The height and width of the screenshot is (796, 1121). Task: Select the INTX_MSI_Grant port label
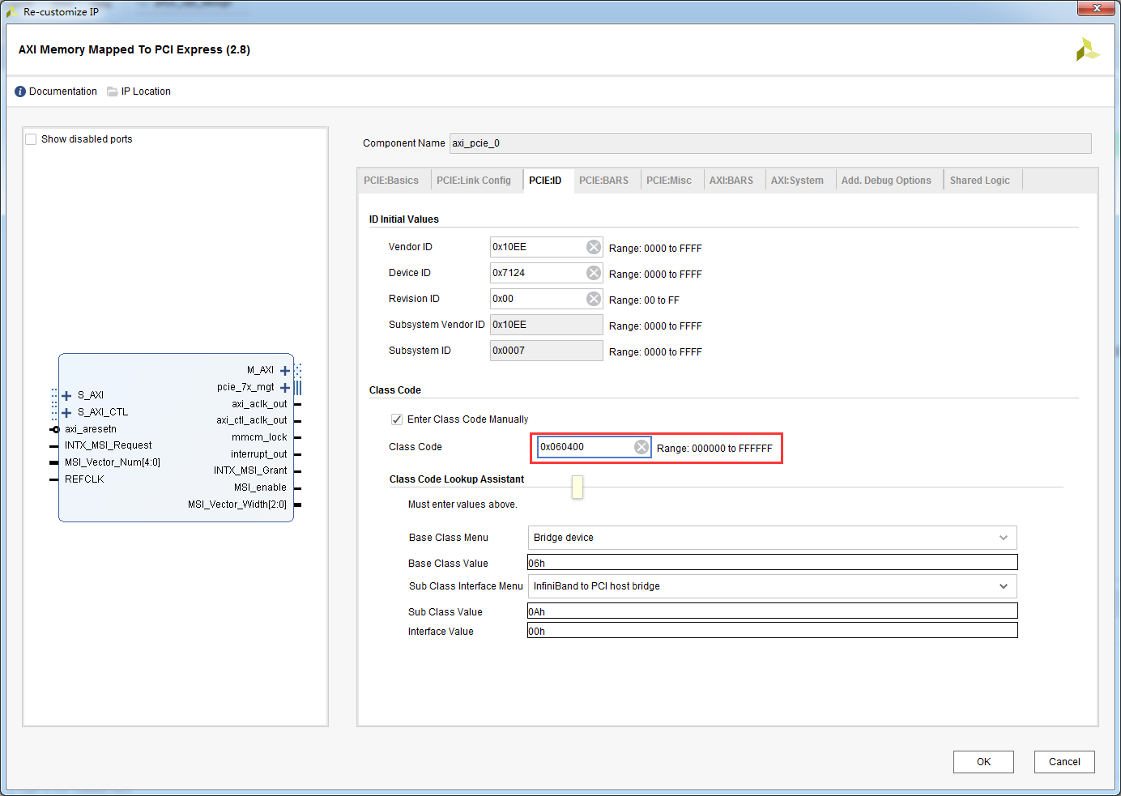click(250, 470)
